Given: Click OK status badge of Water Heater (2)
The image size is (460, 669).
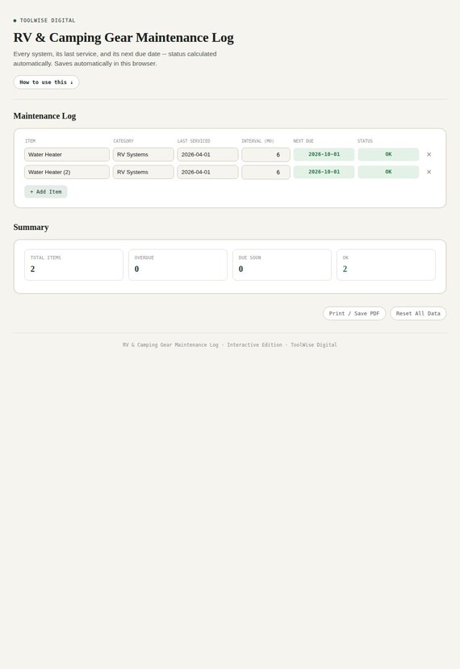Looking at the screenshot, I should (x=388, y=172).
